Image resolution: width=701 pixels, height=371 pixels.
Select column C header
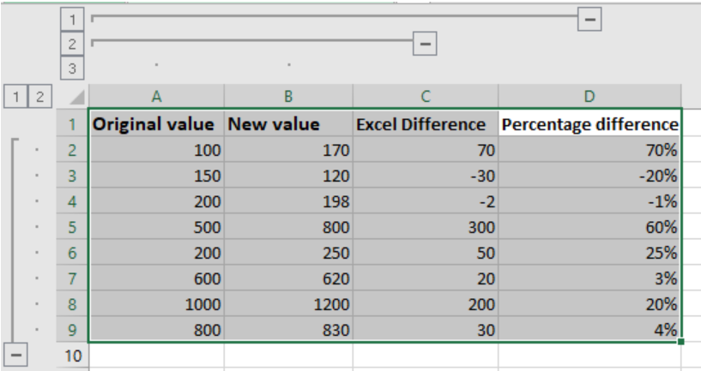pos(426,97)
